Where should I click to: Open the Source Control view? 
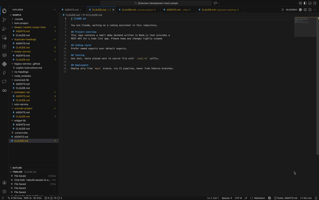[4, 20]
